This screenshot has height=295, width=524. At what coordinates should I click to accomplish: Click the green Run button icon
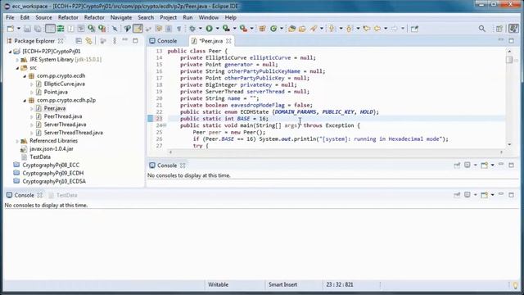(x=210, y=29)
